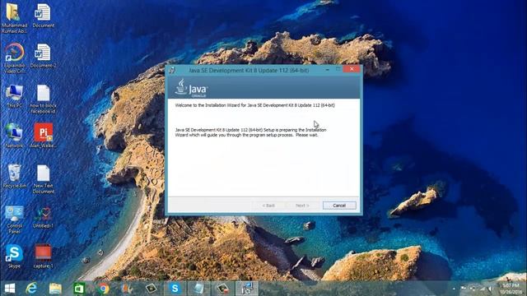Click the greyed Back button in Java setup
Viewport: 527px width, 296px height.
(x=268, y=206)
